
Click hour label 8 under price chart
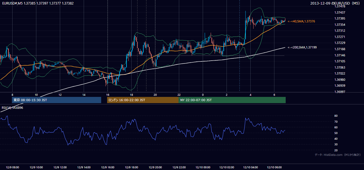pos(12,95)
